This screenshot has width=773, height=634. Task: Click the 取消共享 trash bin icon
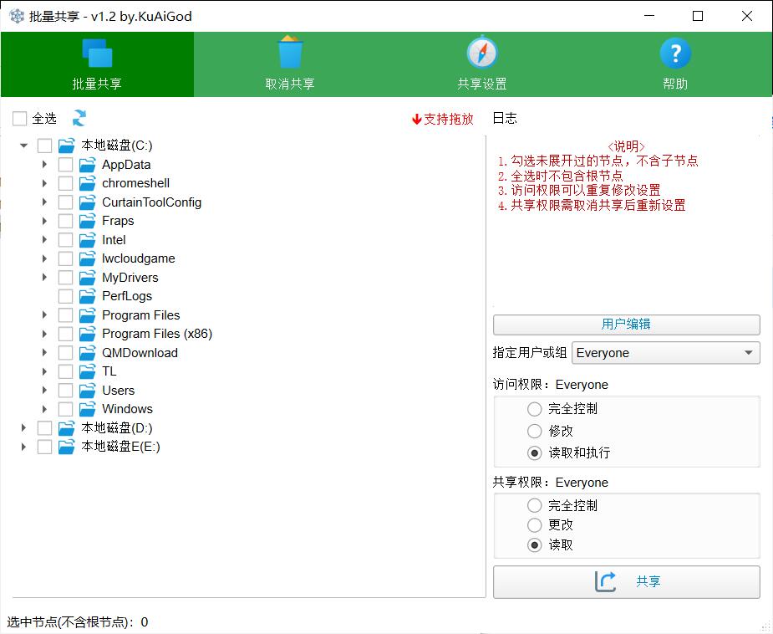point(290,53)
